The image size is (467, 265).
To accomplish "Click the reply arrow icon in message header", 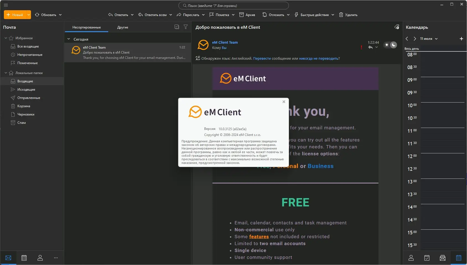I will click(x=370, y=47).
